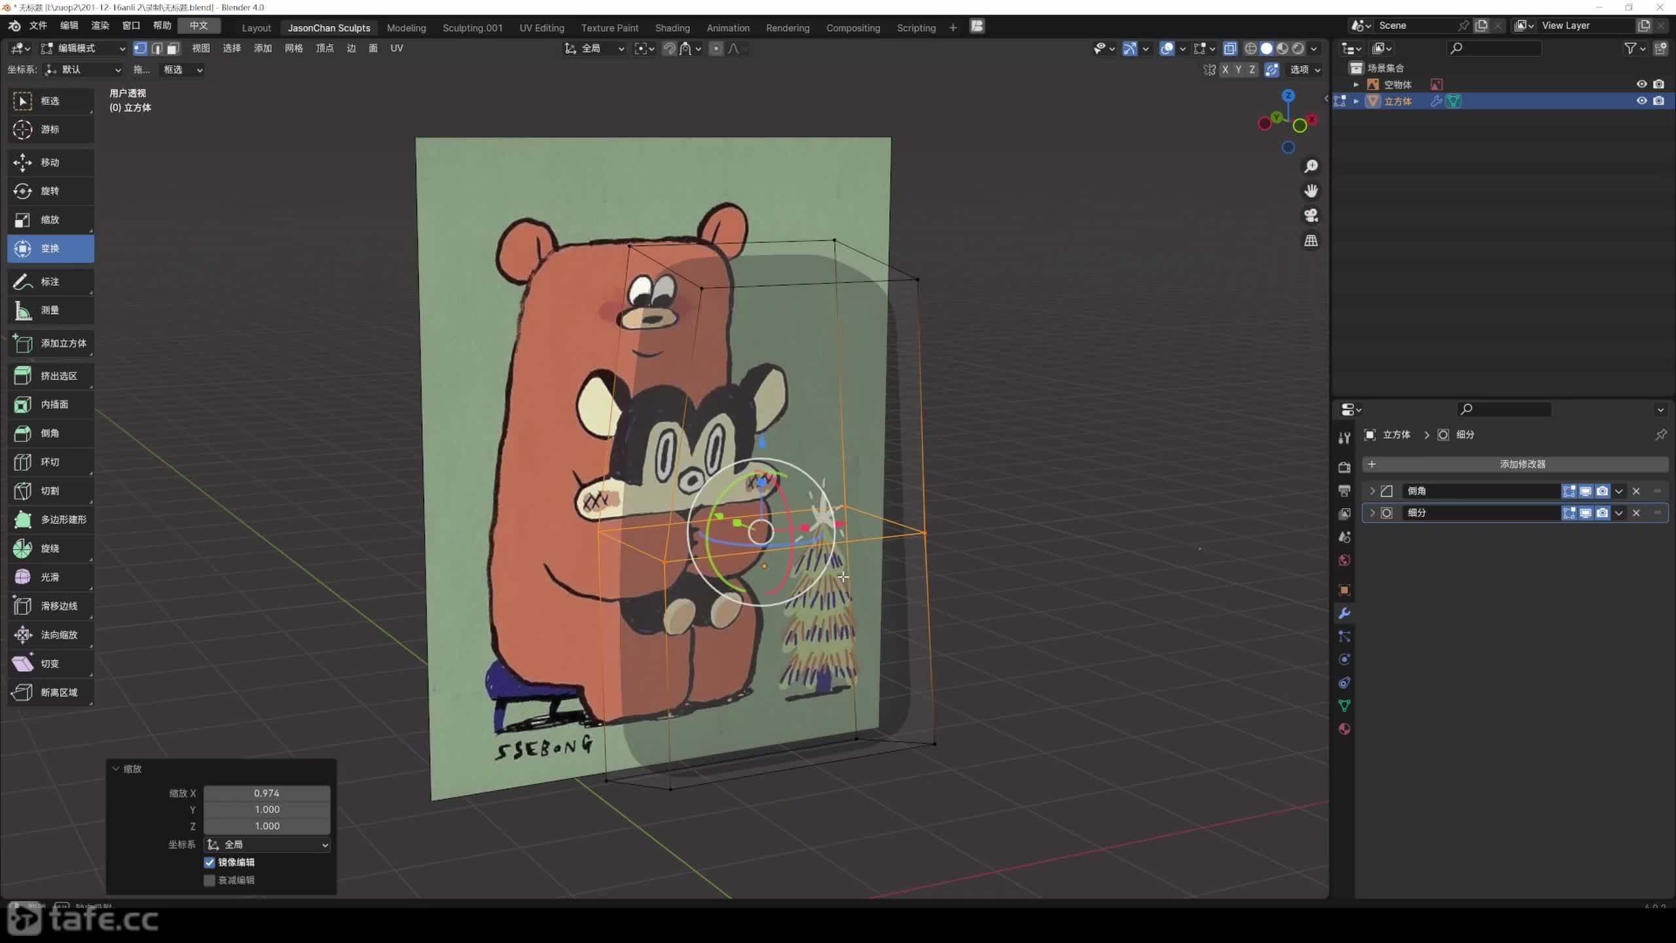Select the Annotate (标注) tool
Screen dimensions: 1676x943
[51, 282]
